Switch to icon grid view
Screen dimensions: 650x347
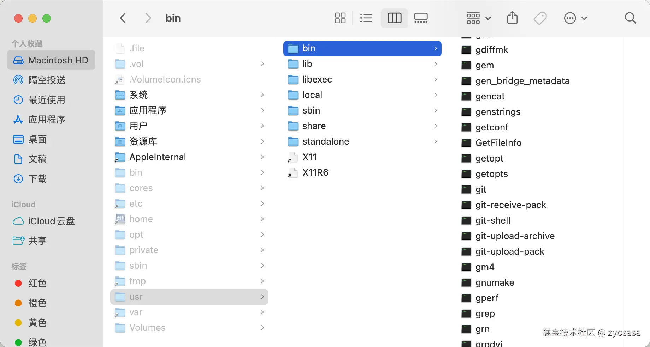coord(340,18)
